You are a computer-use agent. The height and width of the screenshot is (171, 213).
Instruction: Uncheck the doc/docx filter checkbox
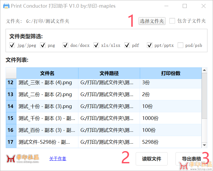tap(66, 45)
